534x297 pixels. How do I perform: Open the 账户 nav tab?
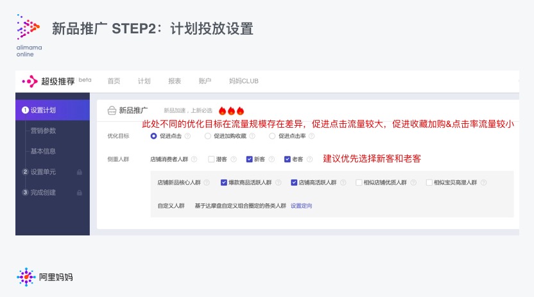coord(205,81)
